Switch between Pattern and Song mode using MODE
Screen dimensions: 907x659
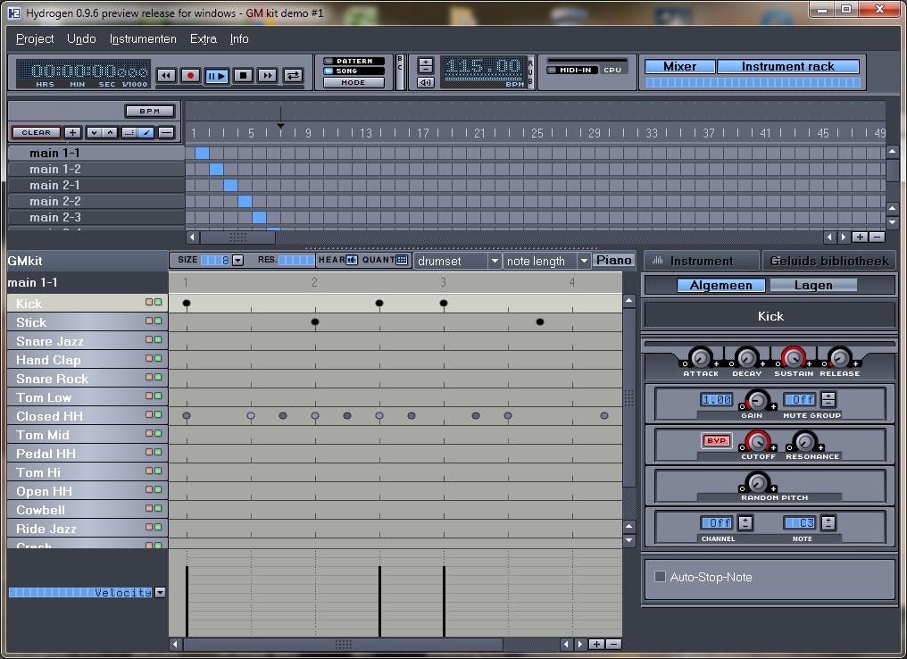352,81
